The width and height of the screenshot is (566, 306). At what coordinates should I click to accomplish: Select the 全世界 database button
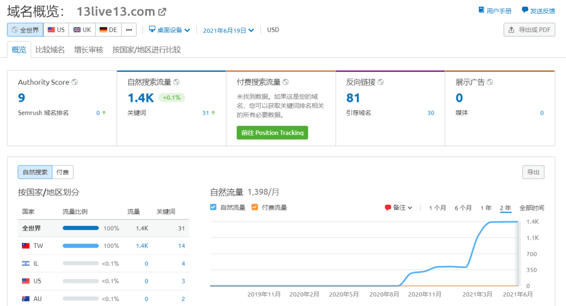pyautogui.click(x=25, y=30)
